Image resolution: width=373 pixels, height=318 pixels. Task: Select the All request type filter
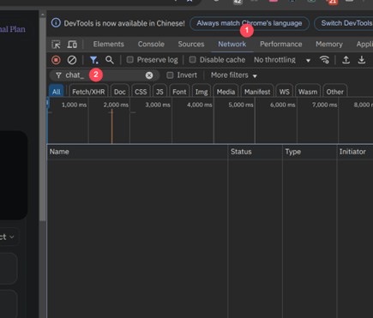[57, 92]
